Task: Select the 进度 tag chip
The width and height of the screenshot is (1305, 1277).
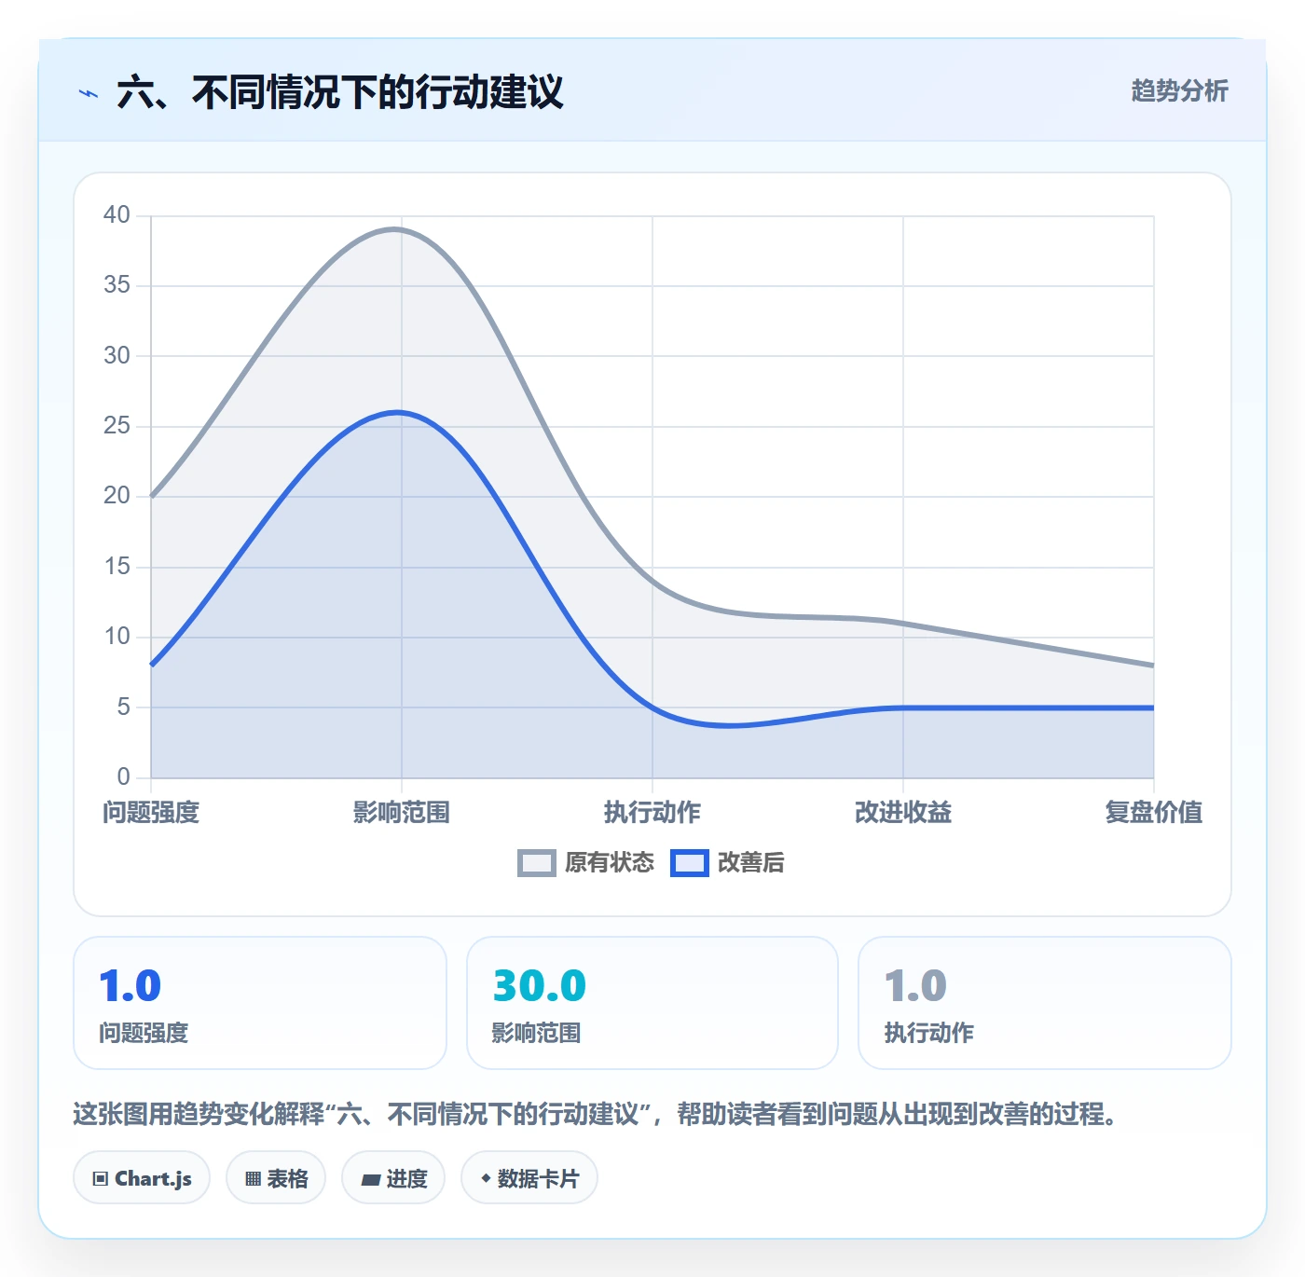Action: (393, 1178)
